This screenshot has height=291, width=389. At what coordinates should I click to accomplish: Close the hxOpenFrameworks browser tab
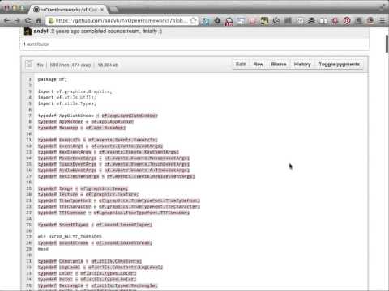(102, 10)
